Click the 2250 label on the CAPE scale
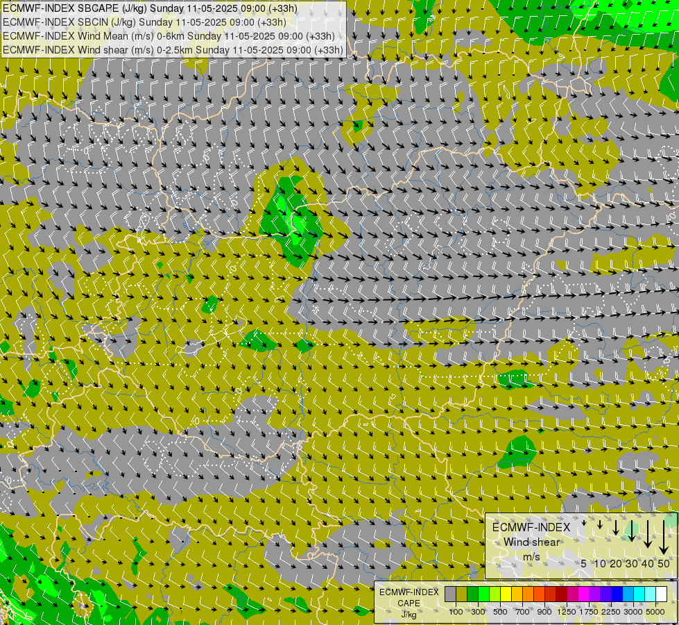 tap(610, 612)
